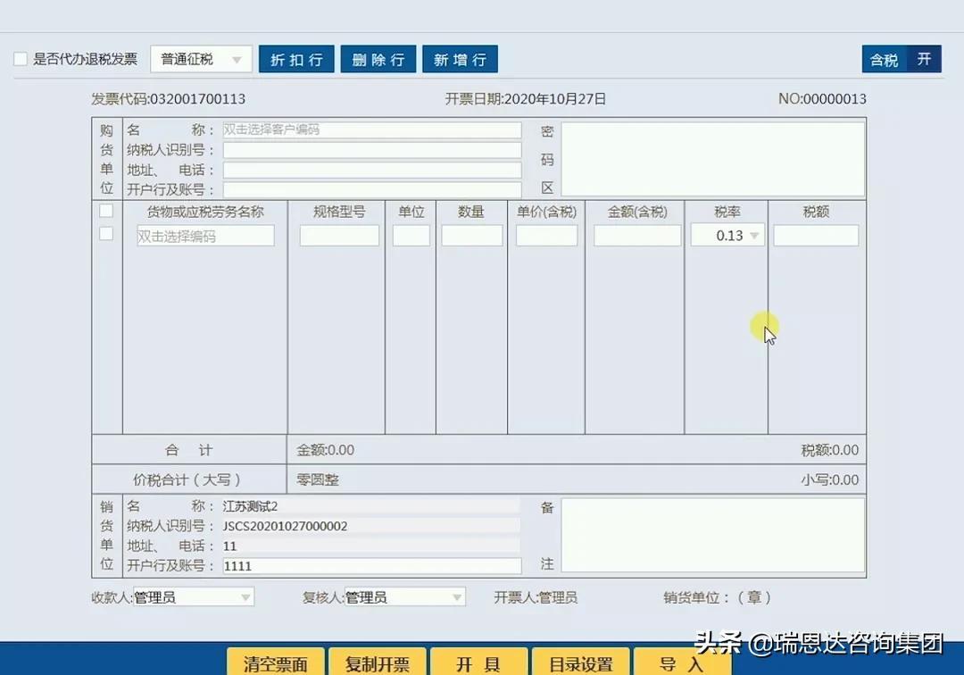The height and width of the screenshot is (675, 964).
Task: Click the seller ID JSCS20201027000002
Action: point(286,526)
